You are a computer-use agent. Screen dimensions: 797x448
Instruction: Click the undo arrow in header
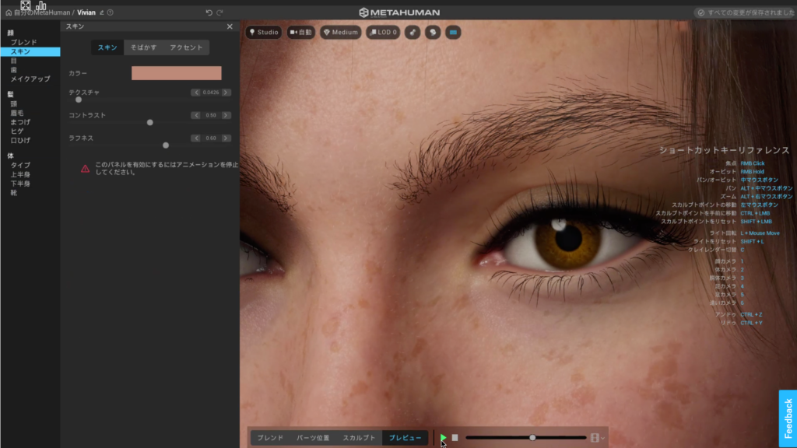pos(209,12)
